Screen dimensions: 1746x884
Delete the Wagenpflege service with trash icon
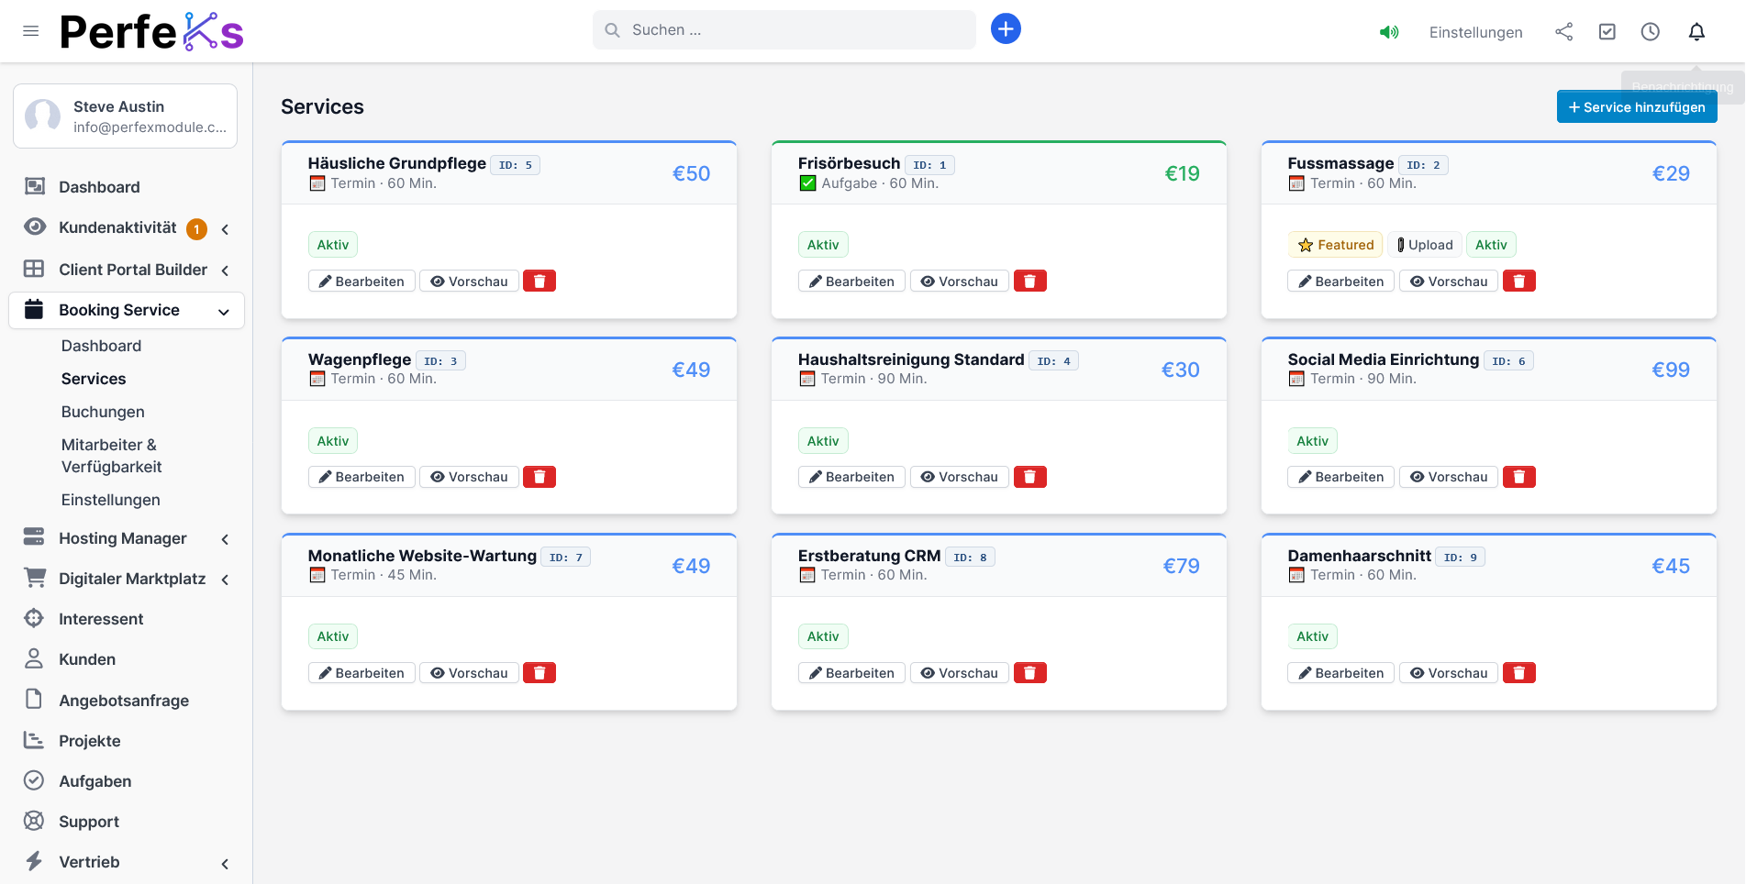(x=539, y=477)
